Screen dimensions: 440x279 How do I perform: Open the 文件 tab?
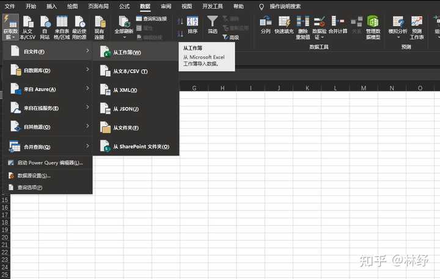10,6
